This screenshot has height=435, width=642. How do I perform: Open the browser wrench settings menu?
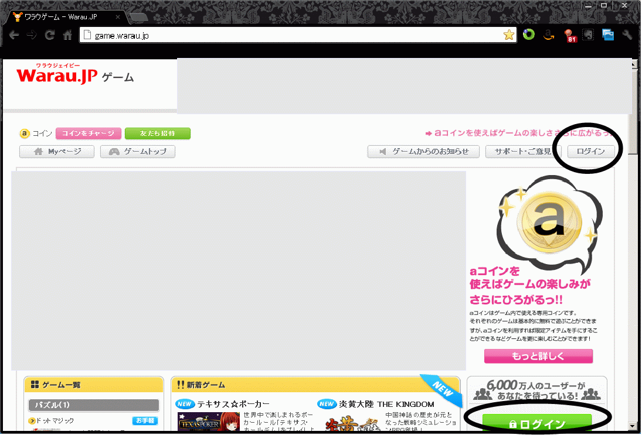tap(627, 35)
